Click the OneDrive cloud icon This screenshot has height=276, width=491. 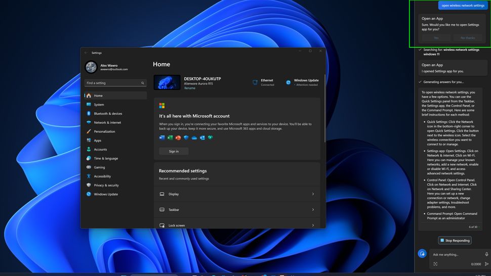point(194,138)
